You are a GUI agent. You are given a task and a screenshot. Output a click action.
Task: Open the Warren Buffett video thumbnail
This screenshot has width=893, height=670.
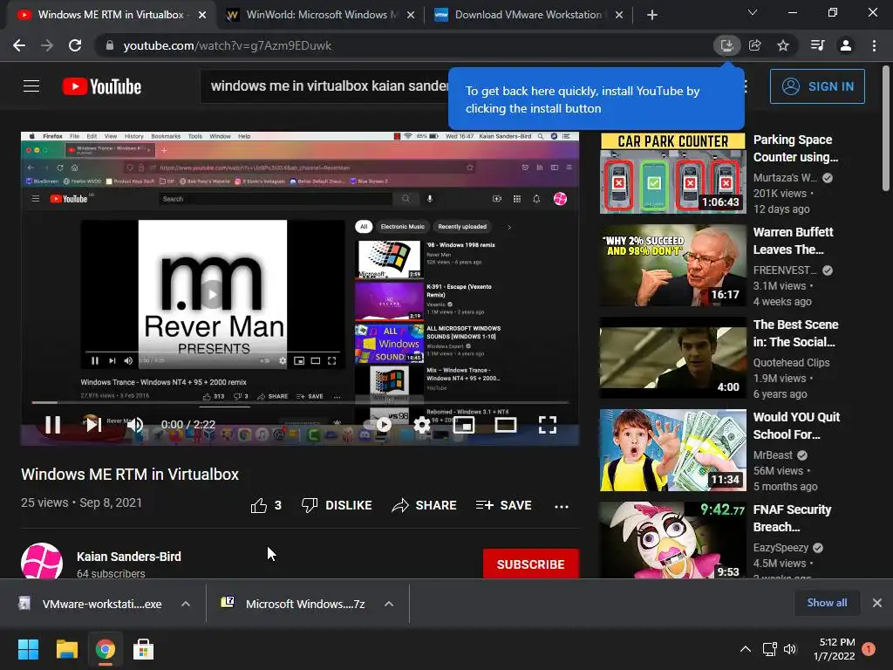[672, 265]
